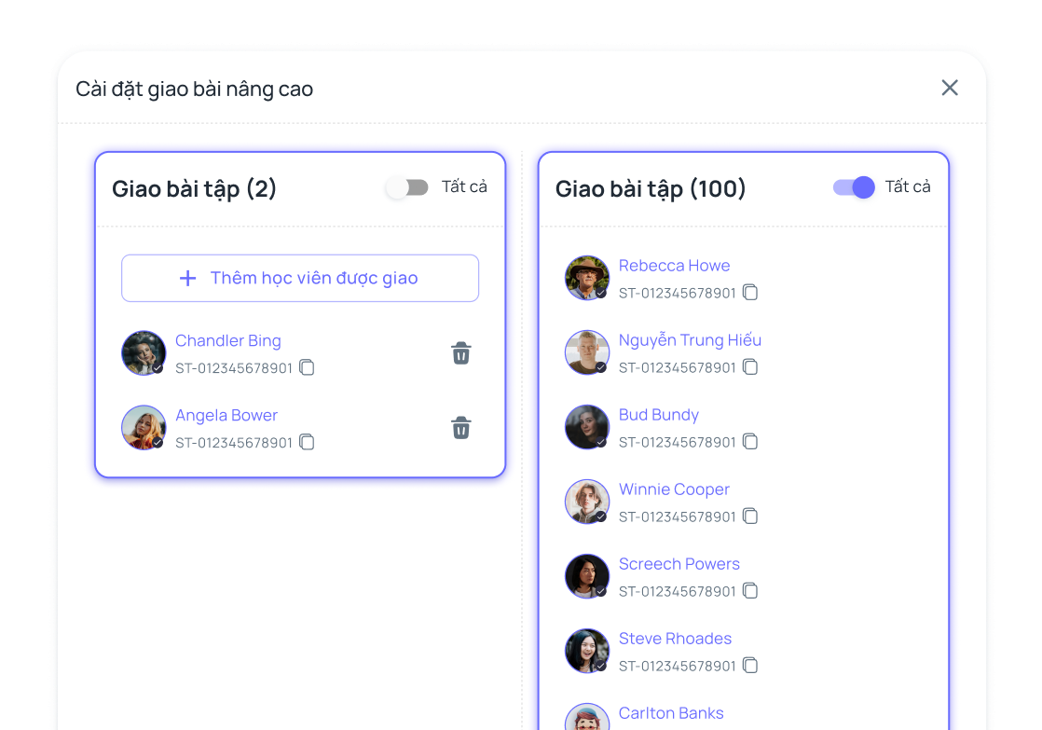
Task: Copy Screech Powers' student ID
Action: 750,591
